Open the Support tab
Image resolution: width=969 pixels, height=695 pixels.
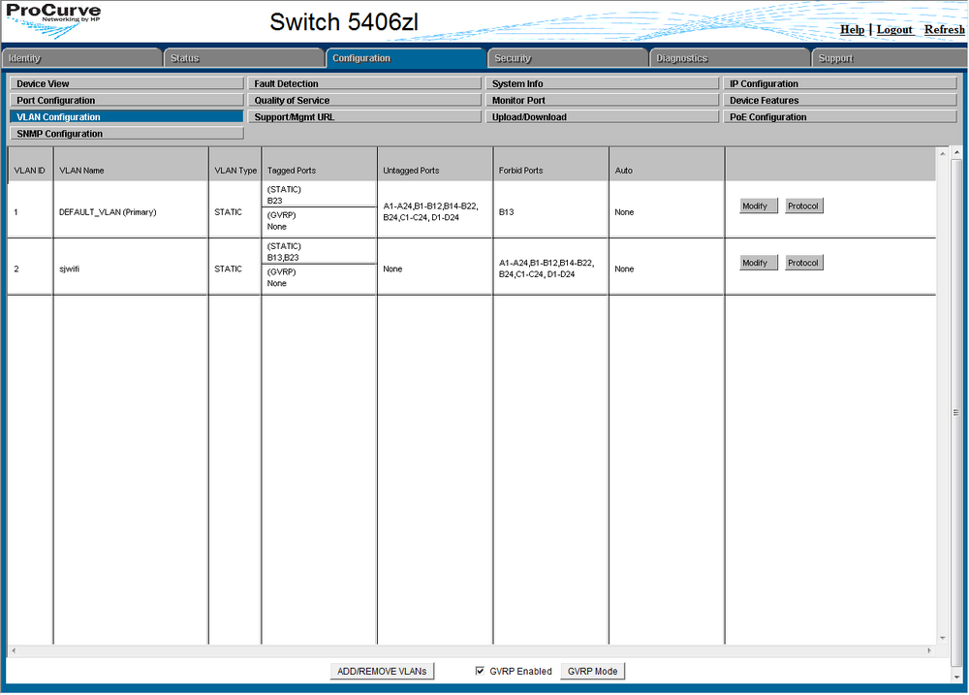890,58
